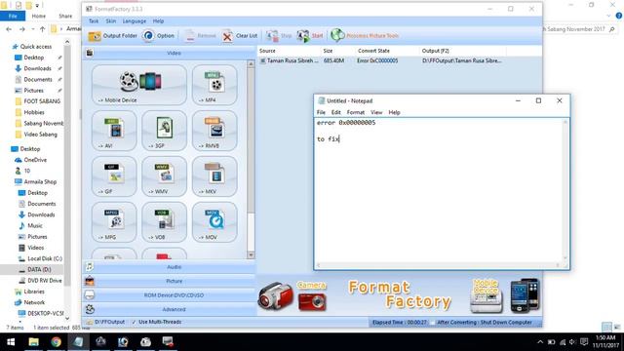Screen dimensions: 624x351
Task: Open Windows Start menu
Action: click(11, 342)
